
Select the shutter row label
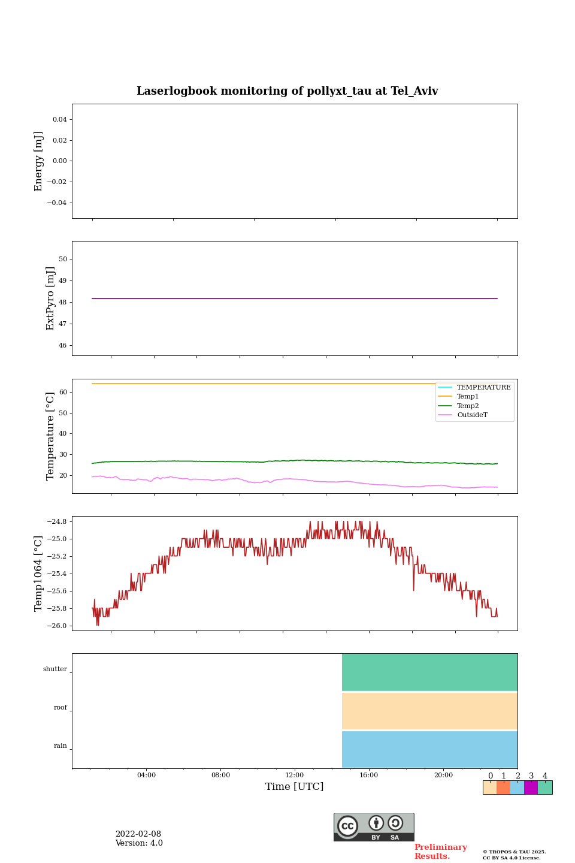coord(55,669)
